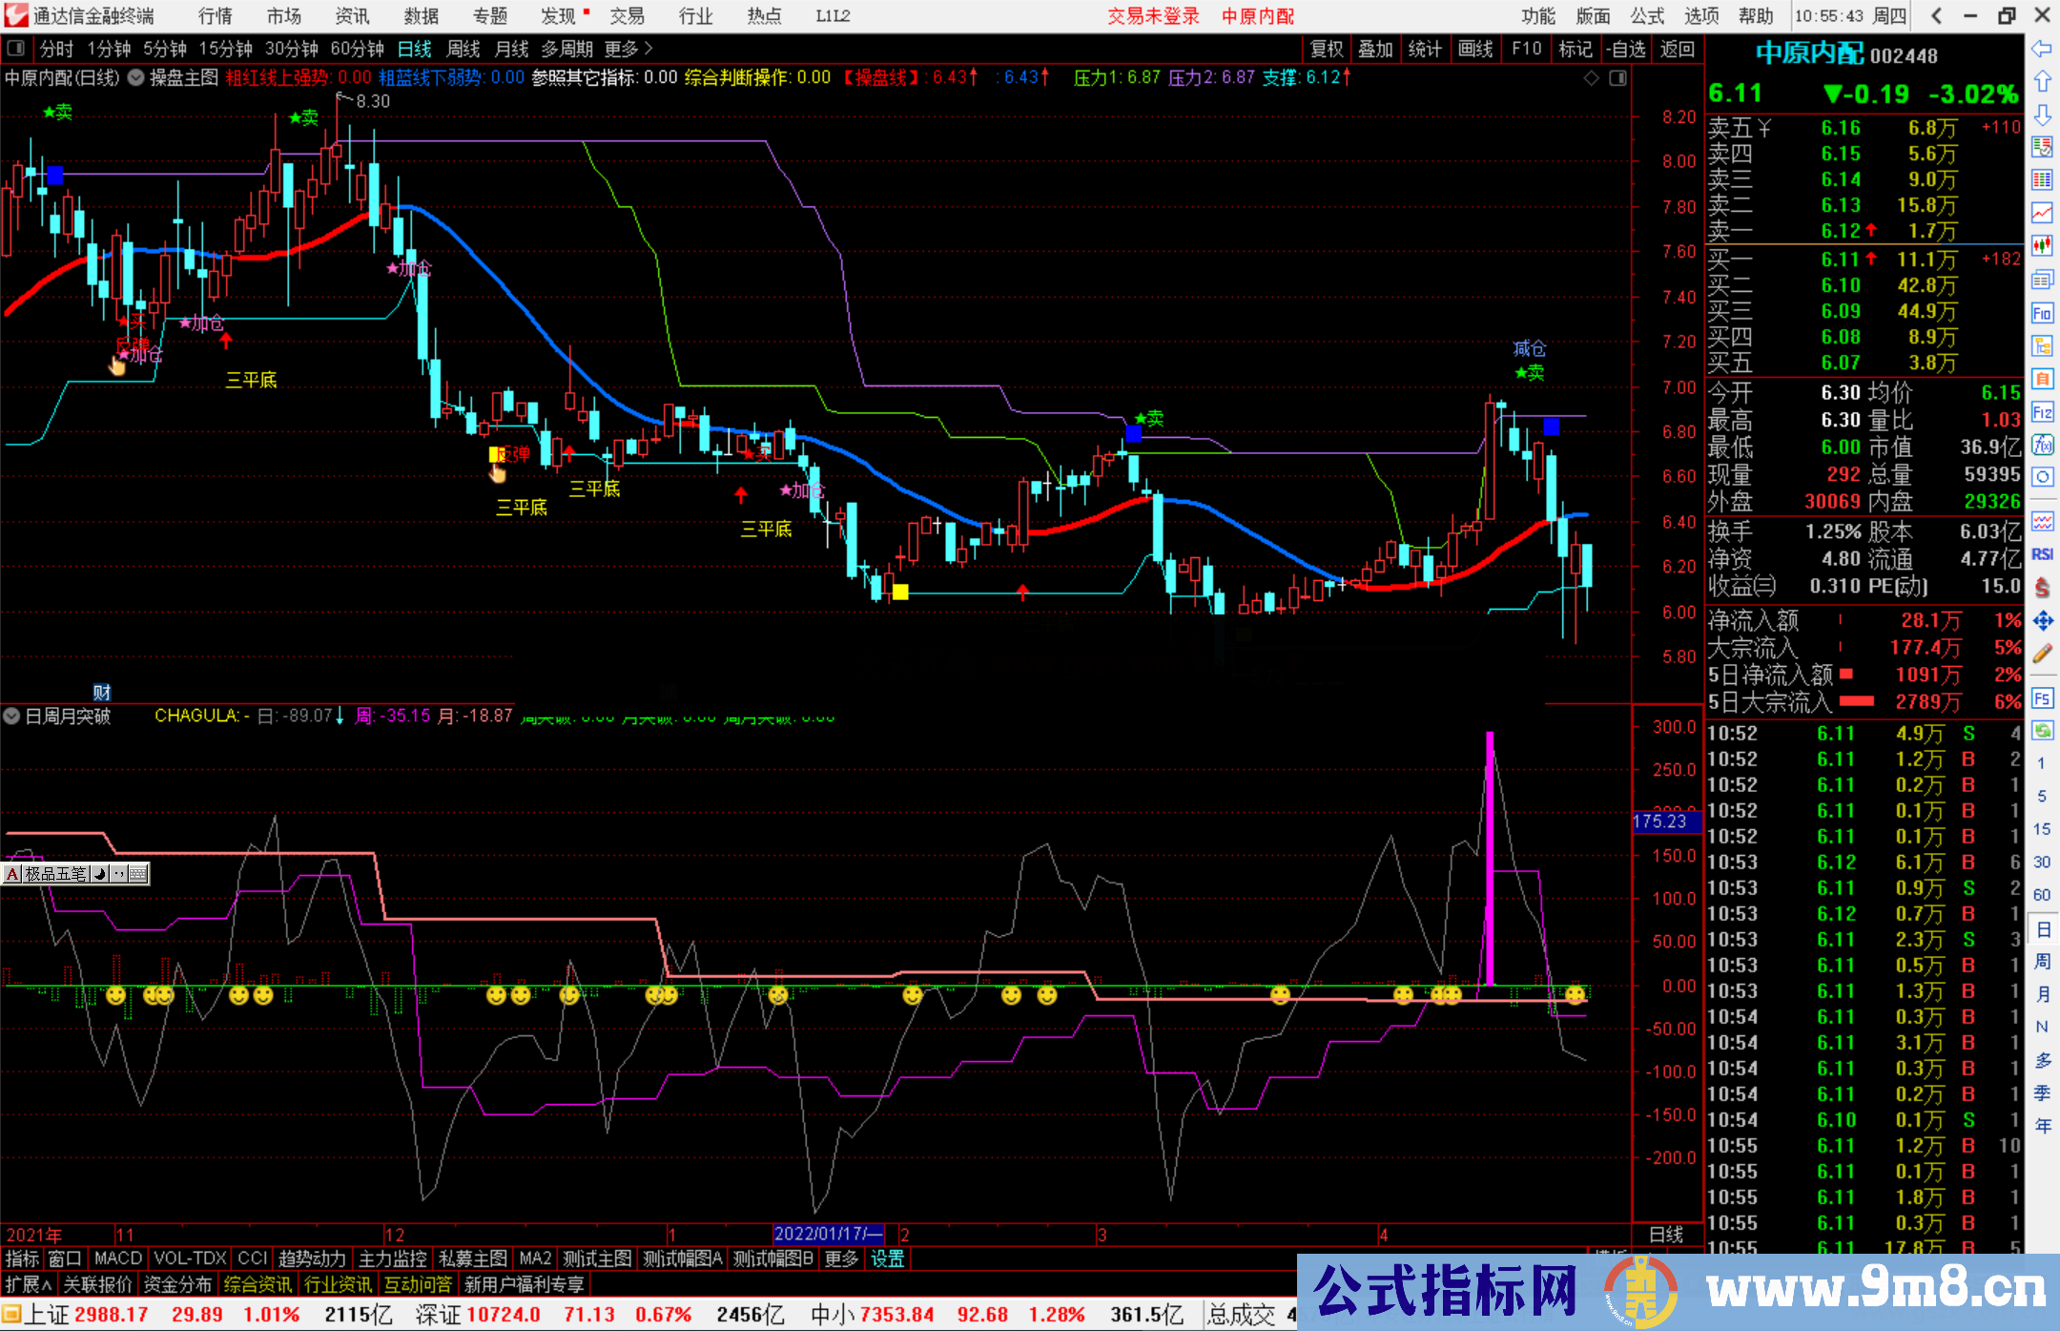The image size is (2060, 1331).
Task: Open the f(x) formula icon
Action: point(2042,445)
